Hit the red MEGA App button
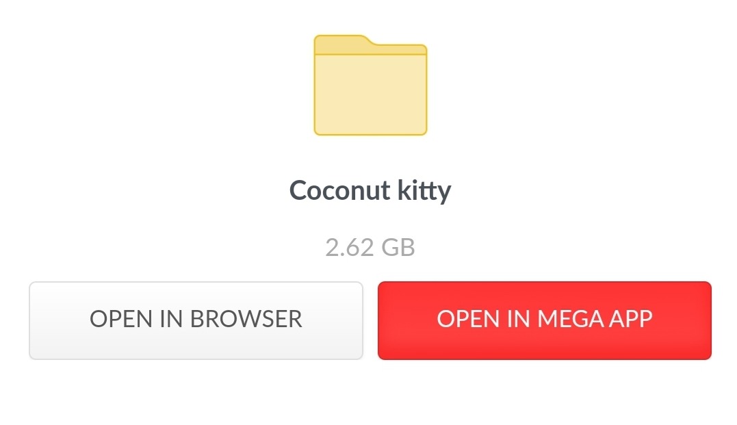Screen dimensions: 737x425 (x=545, y=320)
